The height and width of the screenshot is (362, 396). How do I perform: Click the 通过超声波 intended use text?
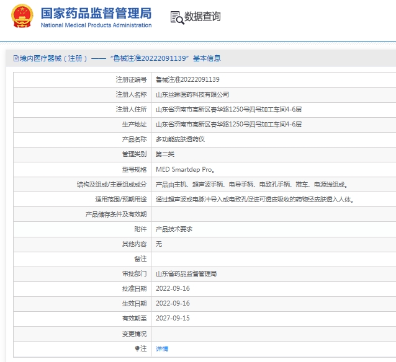click(254, 200)
